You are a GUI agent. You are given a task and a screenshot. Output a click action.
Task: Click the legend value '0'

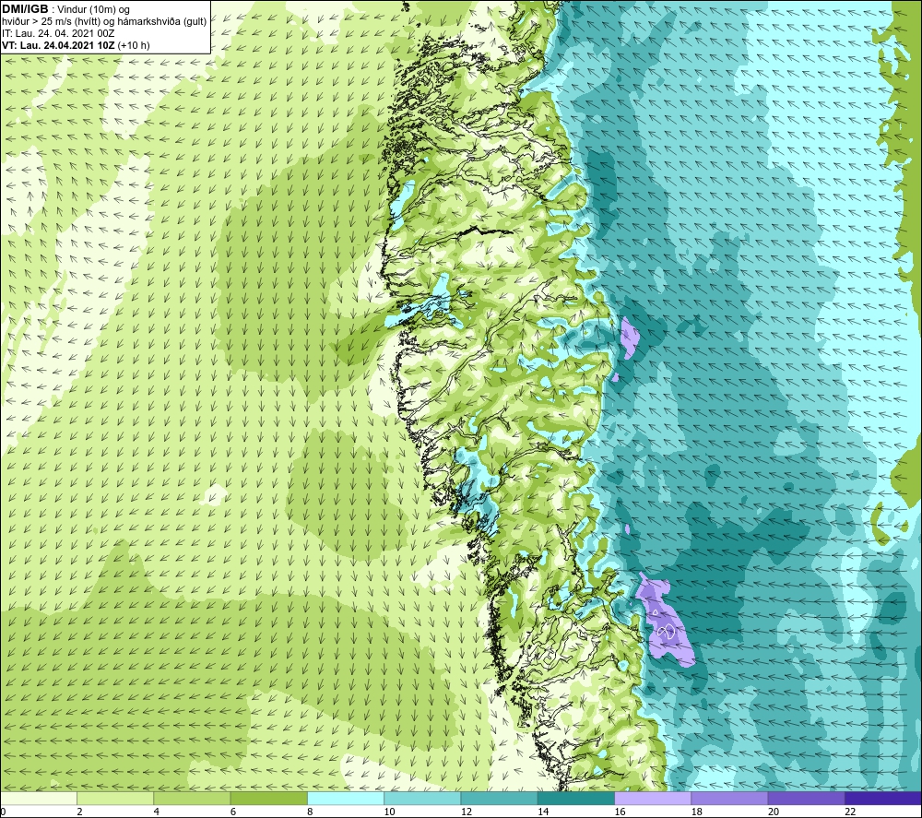tap(3, 812)
